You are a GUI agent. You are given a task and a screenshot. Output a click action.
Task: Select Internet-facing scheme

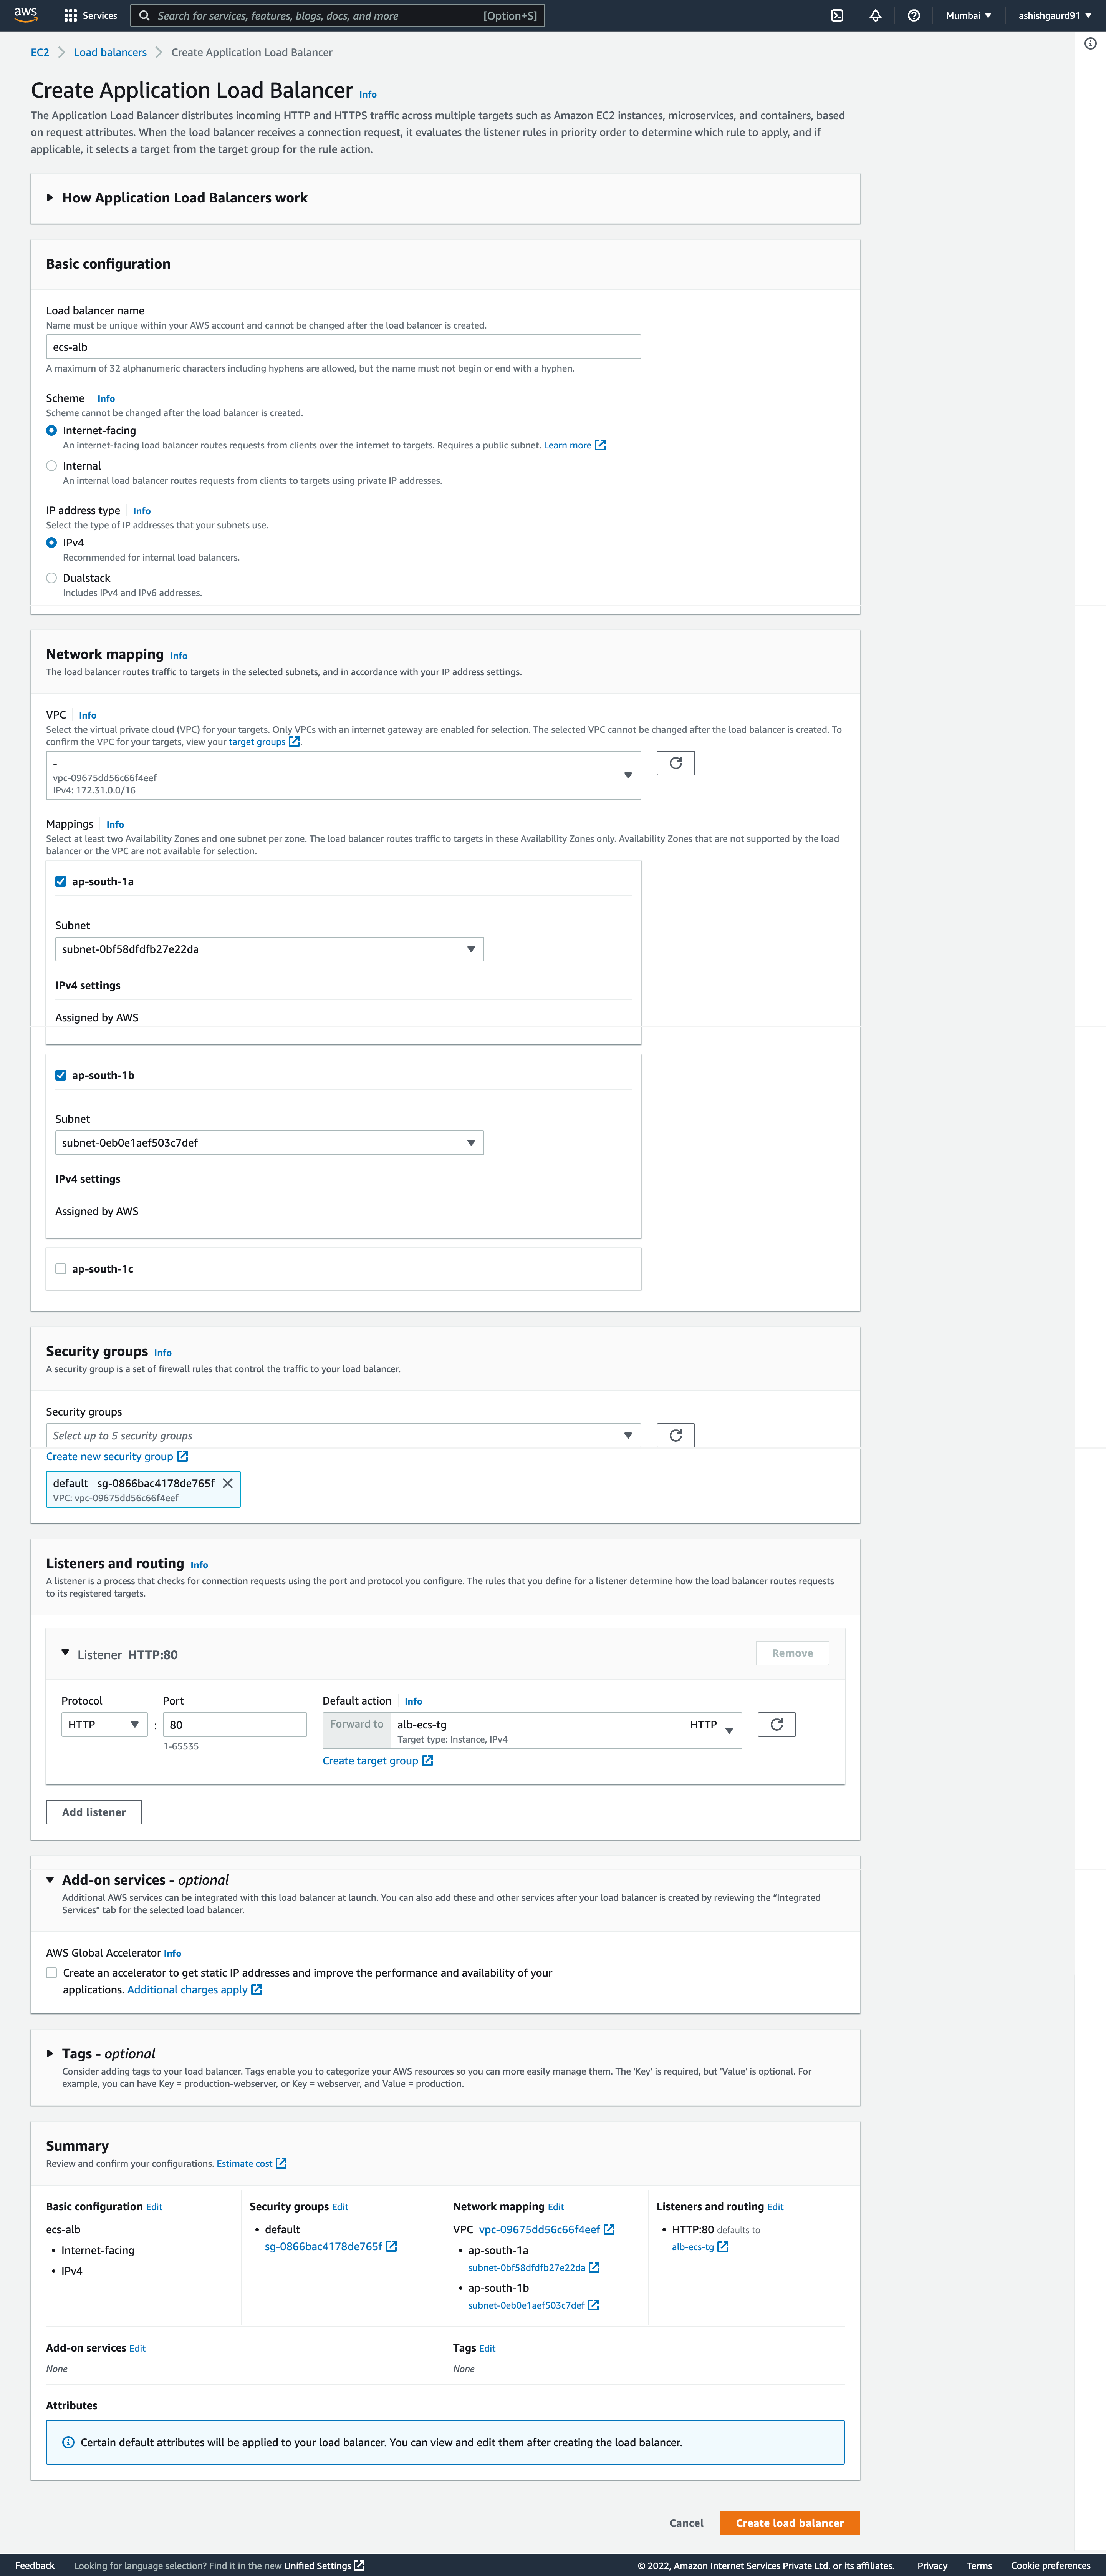click(51, 430)
